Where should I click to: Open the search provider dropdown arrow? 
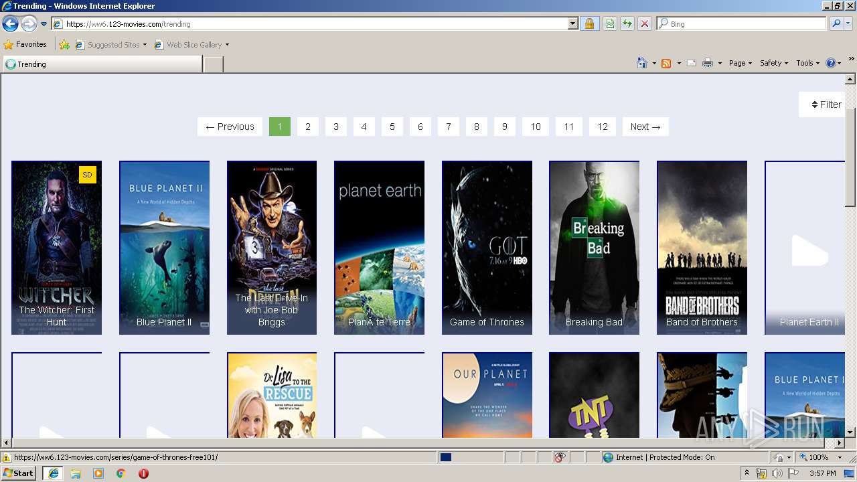pyautogui.click(x=849, y=23)
